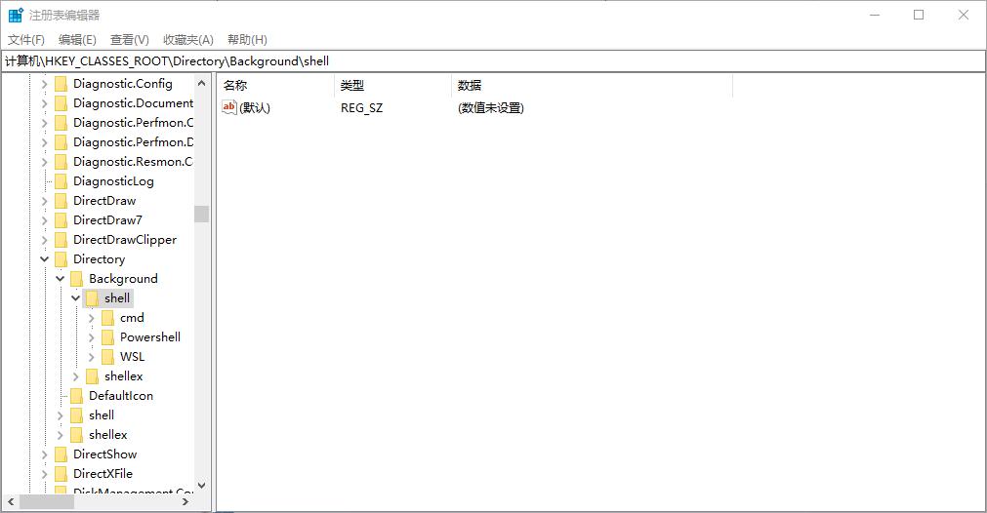Click the tree scroll right arrow

(x=185, y=501)
